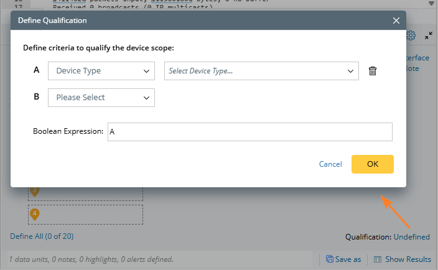Click the collapse panel arrows icon
The height and width of the screenshot is (270, 438).
(429, 36)
